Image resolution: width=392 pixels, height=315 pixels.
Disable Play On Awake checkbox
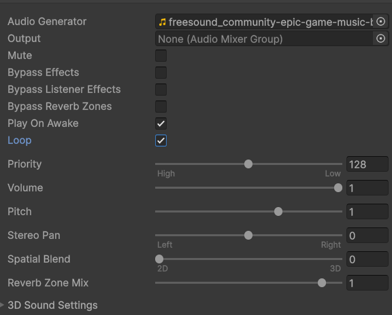(161, 124)
